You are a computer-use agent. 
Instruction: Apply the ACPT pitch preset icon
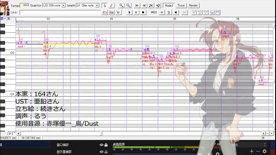194,12
